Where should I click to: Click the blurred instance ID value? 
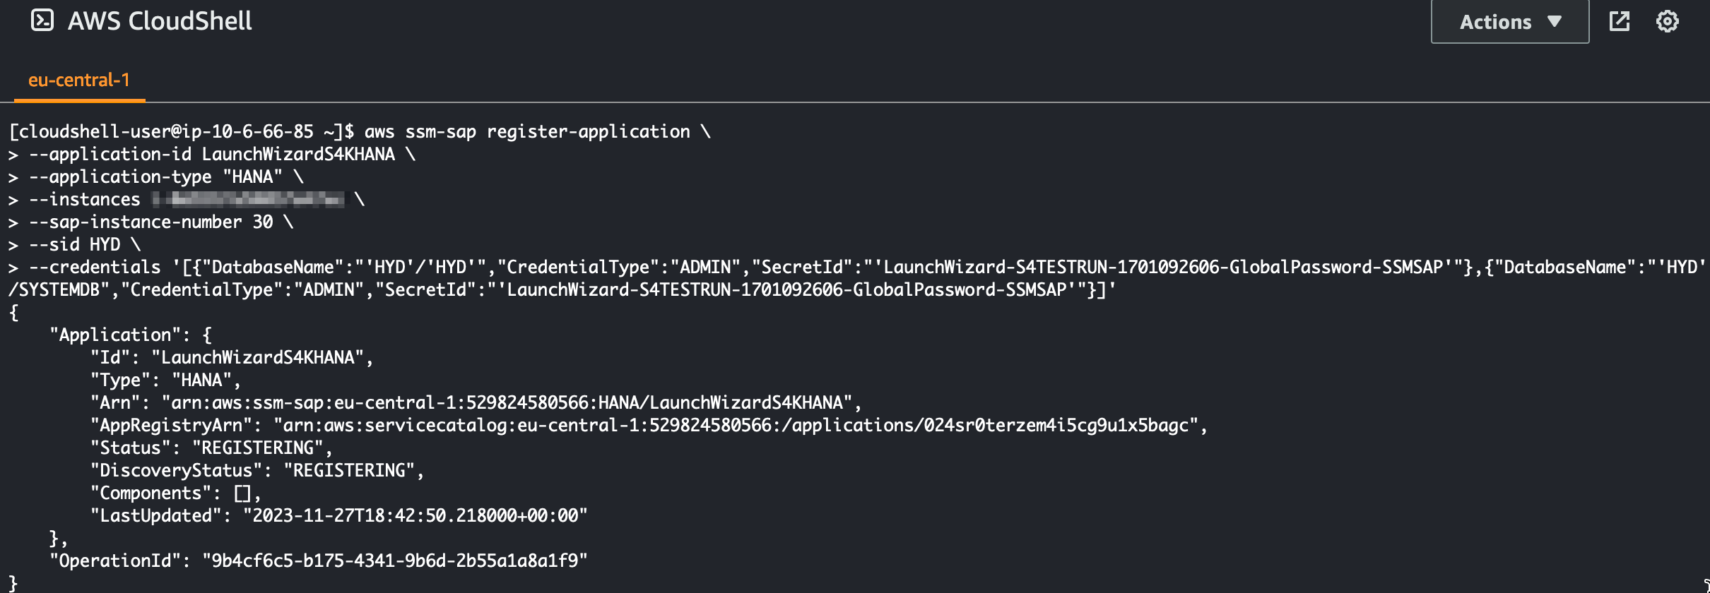[x=249, y=199]
